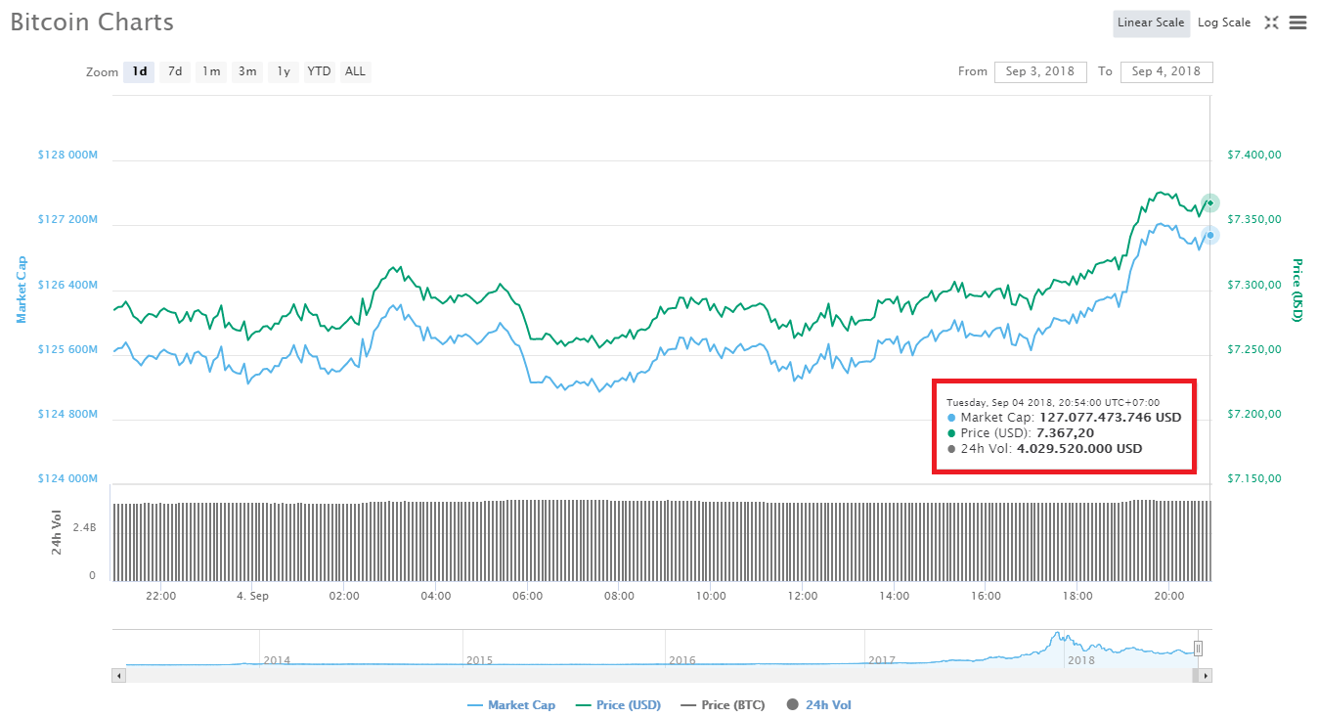Screen dimensions: 1318x718
Task: Click the $126 400M axis label
Action: pyautogui.click(x=68, y=285)
